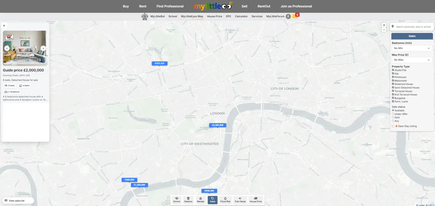Open the Stations layer

click(188, 200)
